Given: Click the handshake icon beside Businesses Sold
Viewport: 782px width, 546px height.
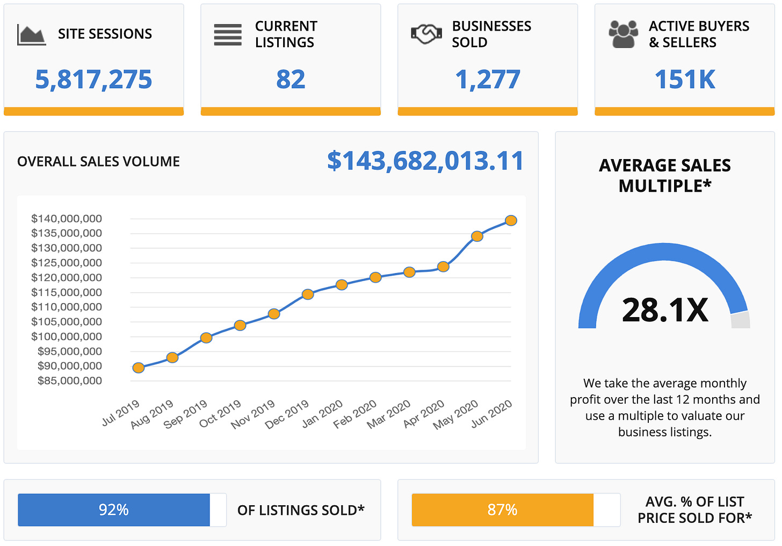Looking at the screenshot, I should pos(426,34).
